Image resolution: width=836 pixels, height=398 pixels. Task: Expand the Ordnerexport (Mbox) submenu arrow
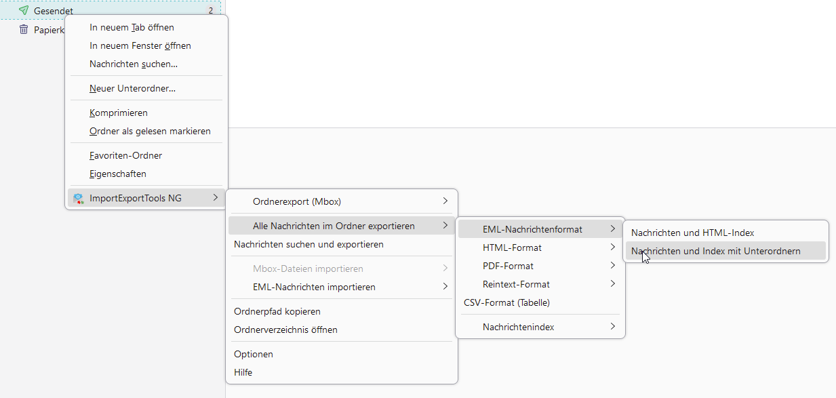(445, 201)
